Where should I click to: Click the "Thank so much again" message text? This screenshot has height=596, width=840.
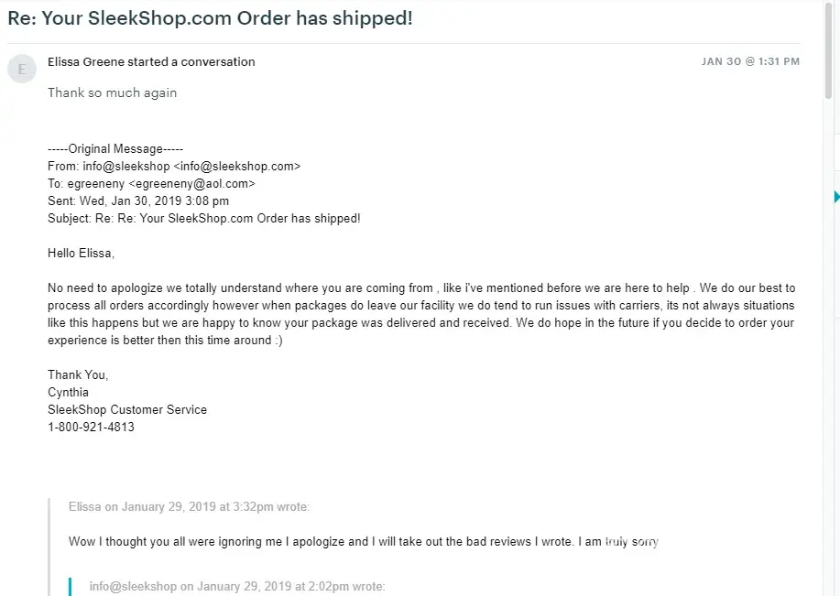coord(112,92)
